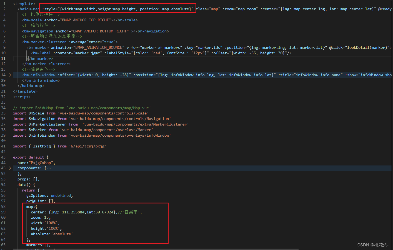Click the props: [] line
Screen dimensions: 393x250
(29, 179)
